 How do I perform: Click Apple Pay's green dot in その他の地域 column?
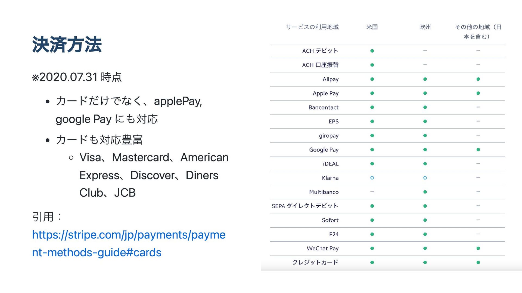click(478, 93)
